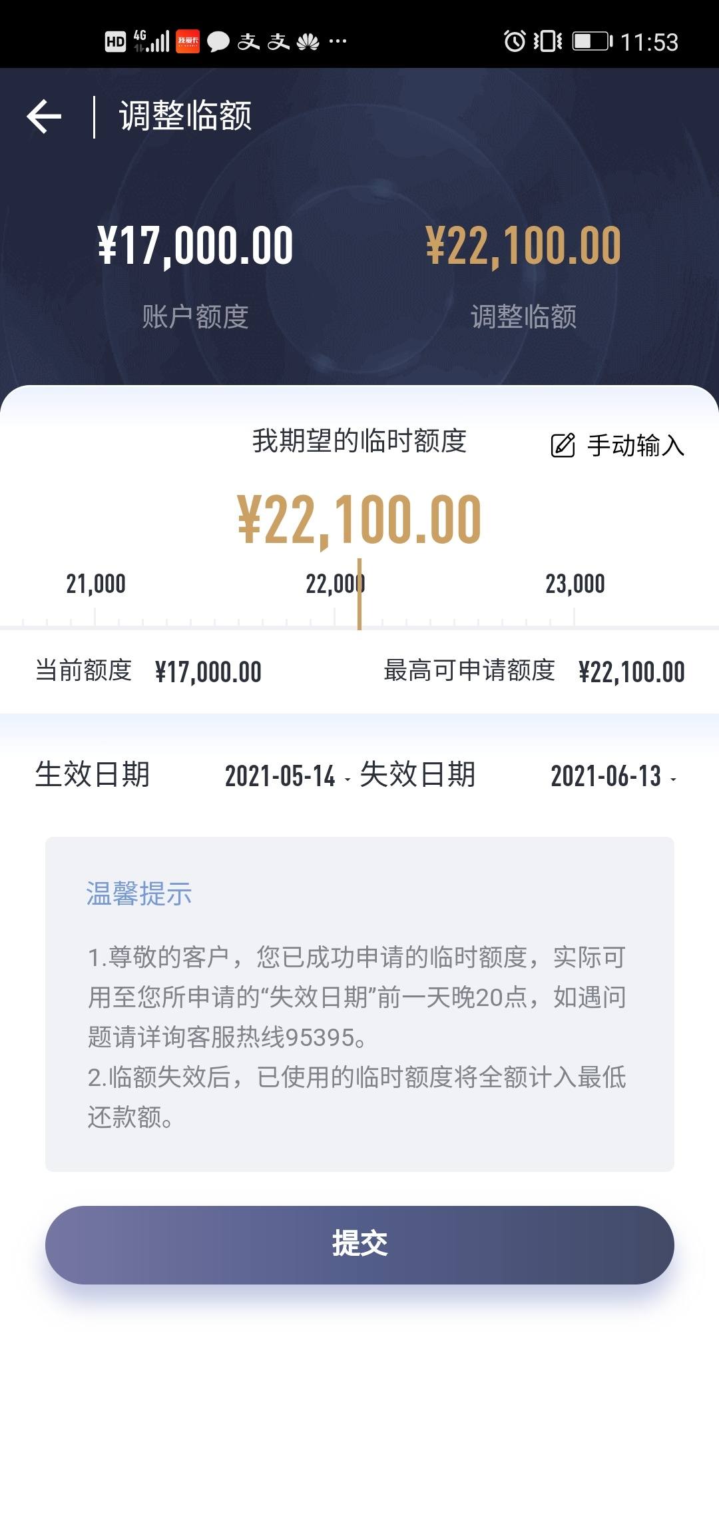Tap the large ¥22,100.00 expected limit value

[359, 520]
